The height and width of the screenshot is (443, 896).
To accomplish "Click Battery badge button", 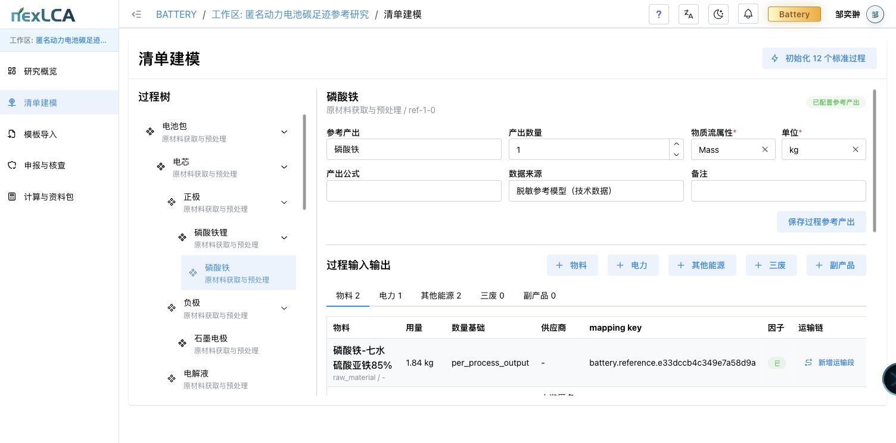I will click(x=795, y=14).
